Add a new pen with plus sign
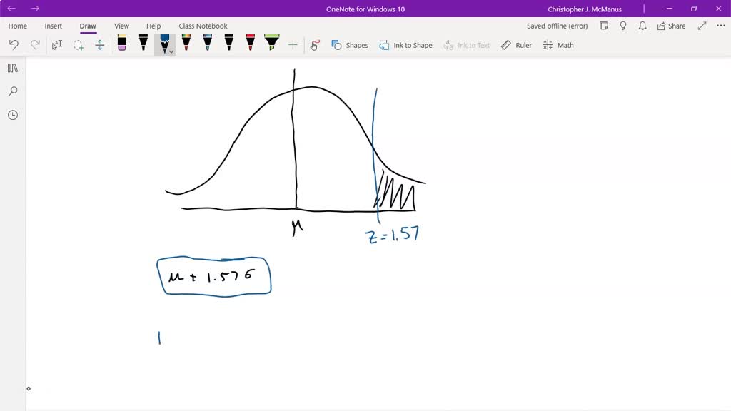The height and width of the screenshot is (411, 731). coord(292,44)
